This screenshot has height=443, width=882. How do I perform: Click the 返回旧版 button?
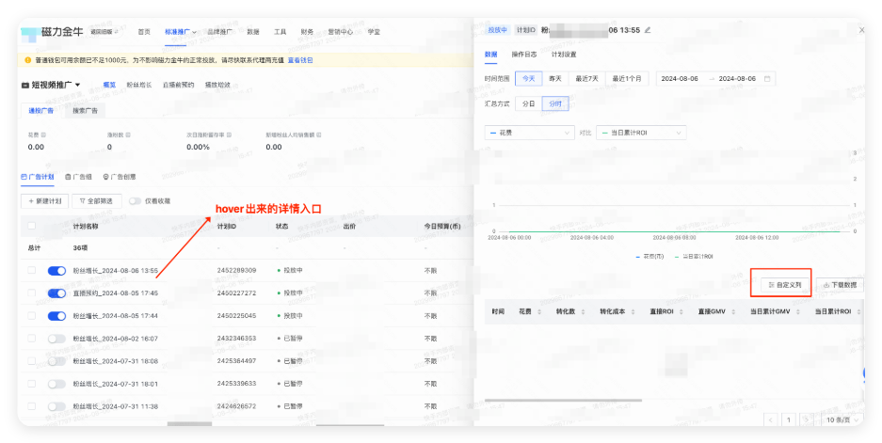pos(104,32)
